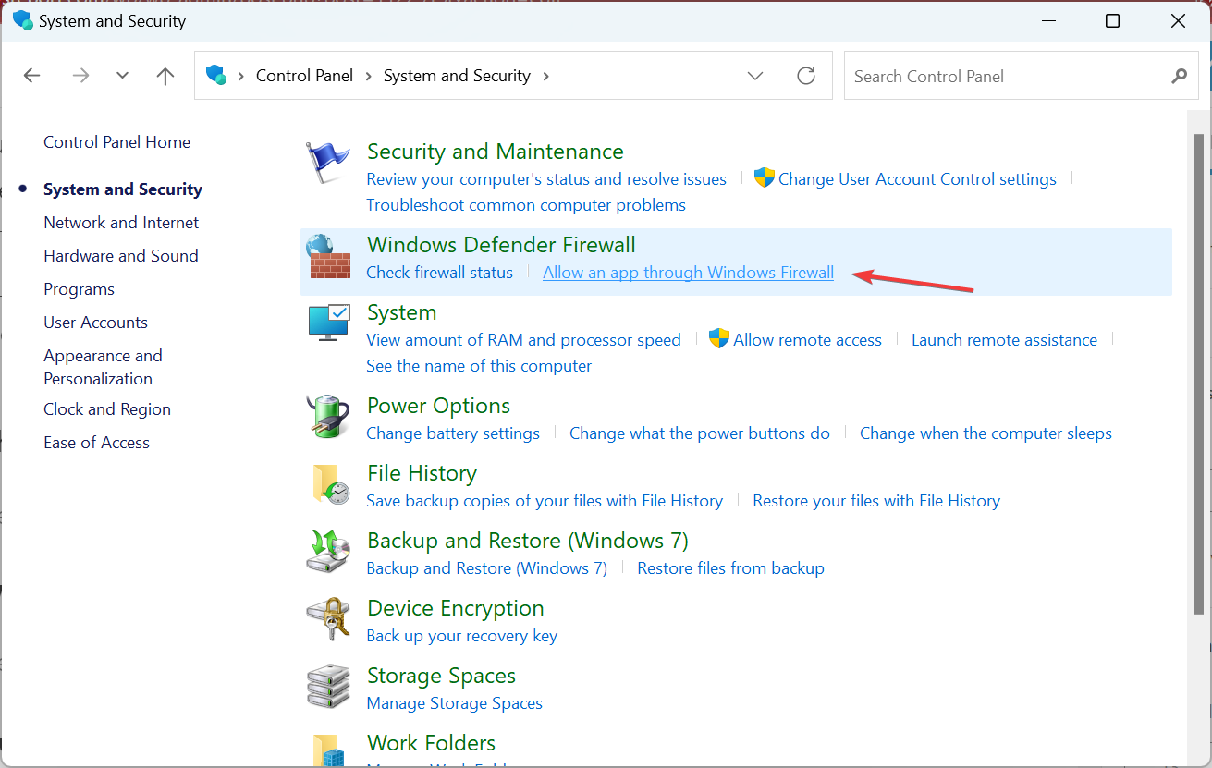Click the Power Options battery icon
The height and width of the screenshot is (768, 1212).
pyautogui.click(x=328, y=417)
